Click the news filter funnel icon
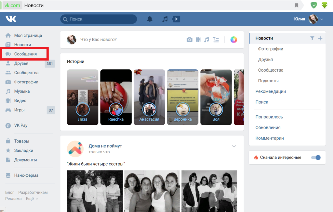Viewport: 333px width, 212px height. pos(312,38)
